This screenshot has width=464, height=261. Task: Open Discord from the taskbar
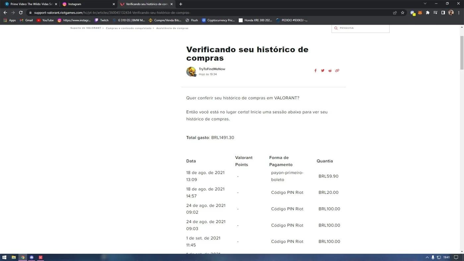click(31, 257)
